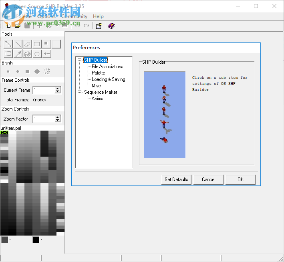Decrease Zoom Factor with the down arrow

coord(57,121)
